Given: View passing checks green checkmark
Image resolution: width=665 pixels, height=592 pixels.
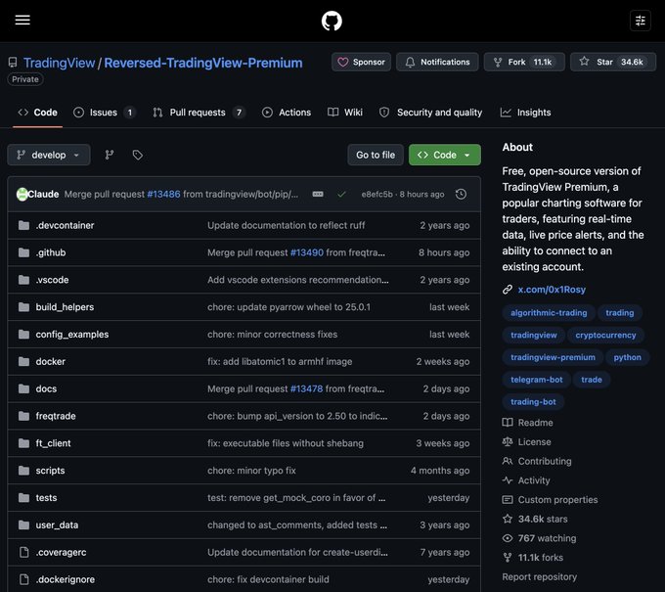Looking at the screenshot, I should [341, 195].
